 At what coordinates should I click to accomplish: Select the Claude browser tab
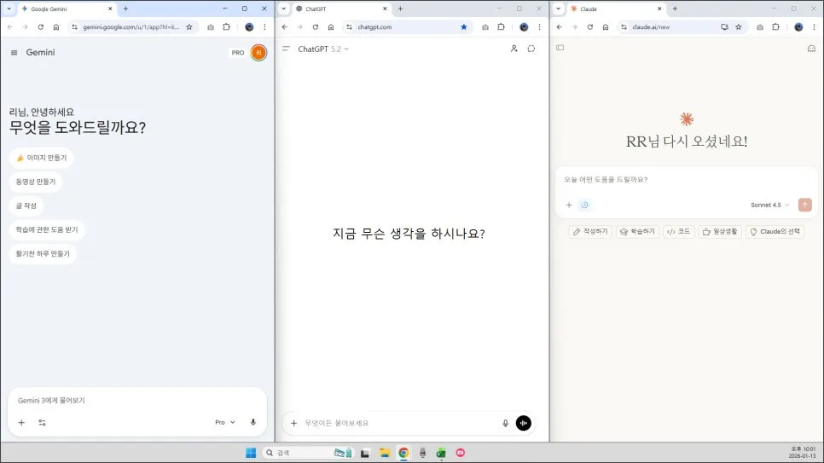tap(616, 9)
